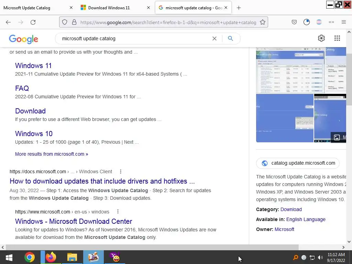Switch to Firefox in the taskbar
Screen dimensions: 352x264
tap(51, 257)
